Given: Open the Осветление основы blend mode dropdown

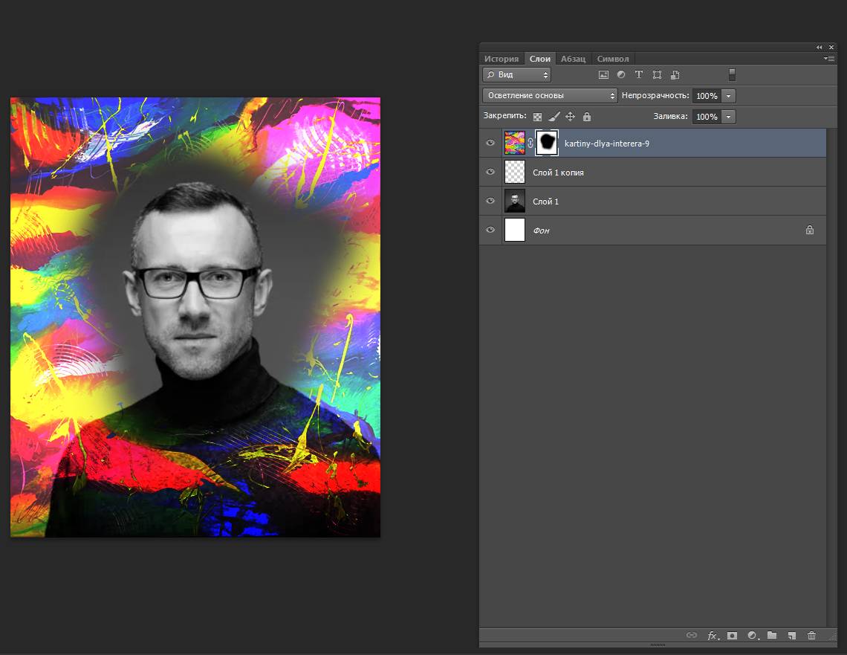Looking at the screenshot, I should 550,96.
